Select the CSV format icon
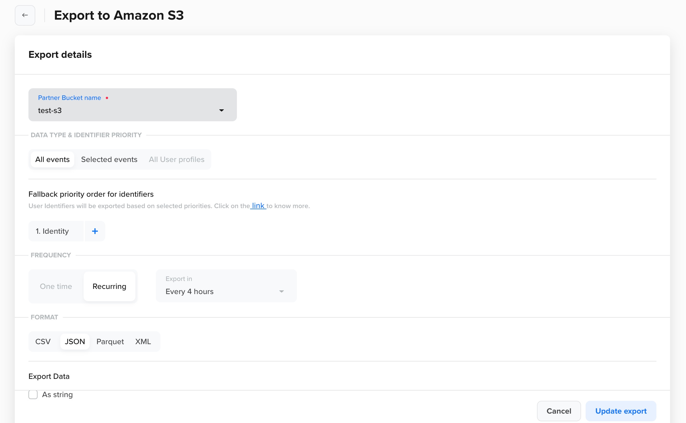 click(44, 342)
